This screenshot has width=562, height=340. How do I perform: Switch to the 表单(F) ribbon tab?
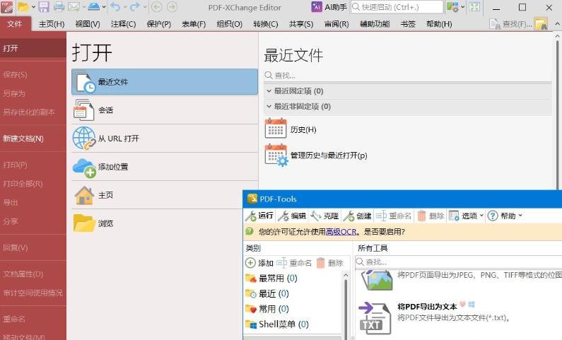(194, 24)
